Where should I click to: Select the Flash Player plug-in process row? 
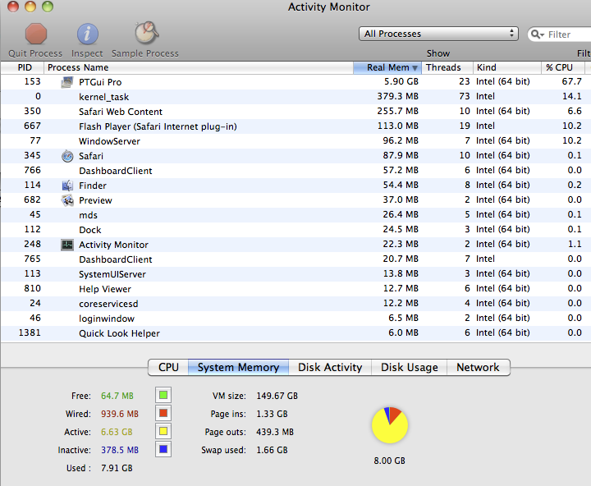(x=295, y=126)
